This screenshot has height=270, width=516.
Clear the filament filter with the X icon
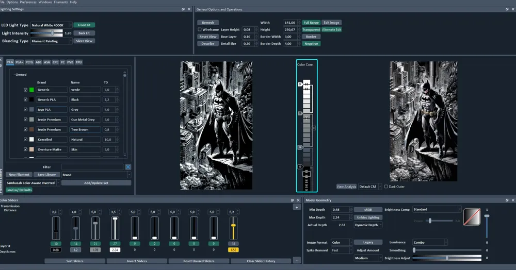128,167
